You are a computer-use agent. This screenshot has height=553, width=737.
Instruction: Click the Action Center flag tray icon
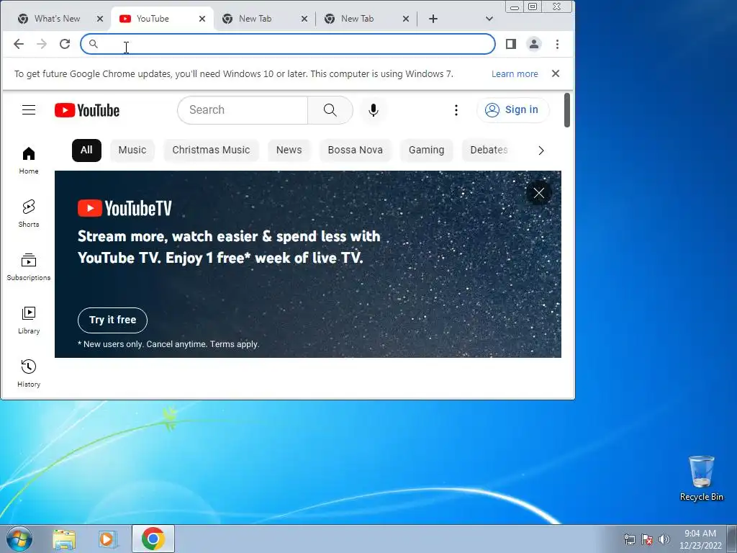[x=647, y=539]
